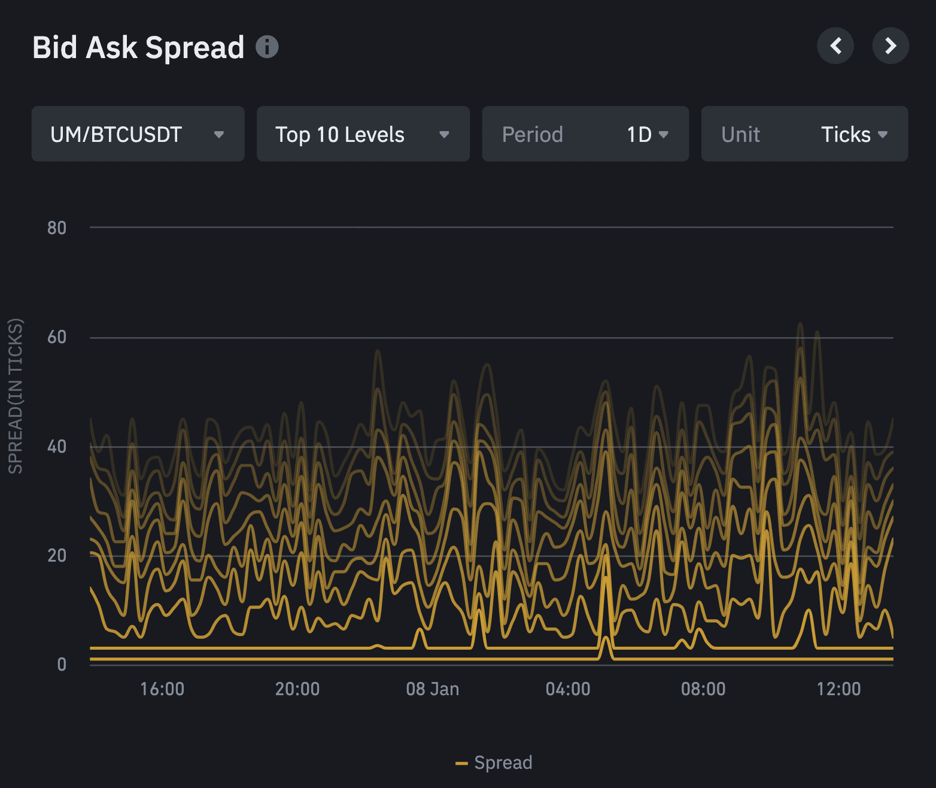Open the Unit Ticks dropdown
The height and width of the screenshot is (788, 936).
tap(804, 134)
